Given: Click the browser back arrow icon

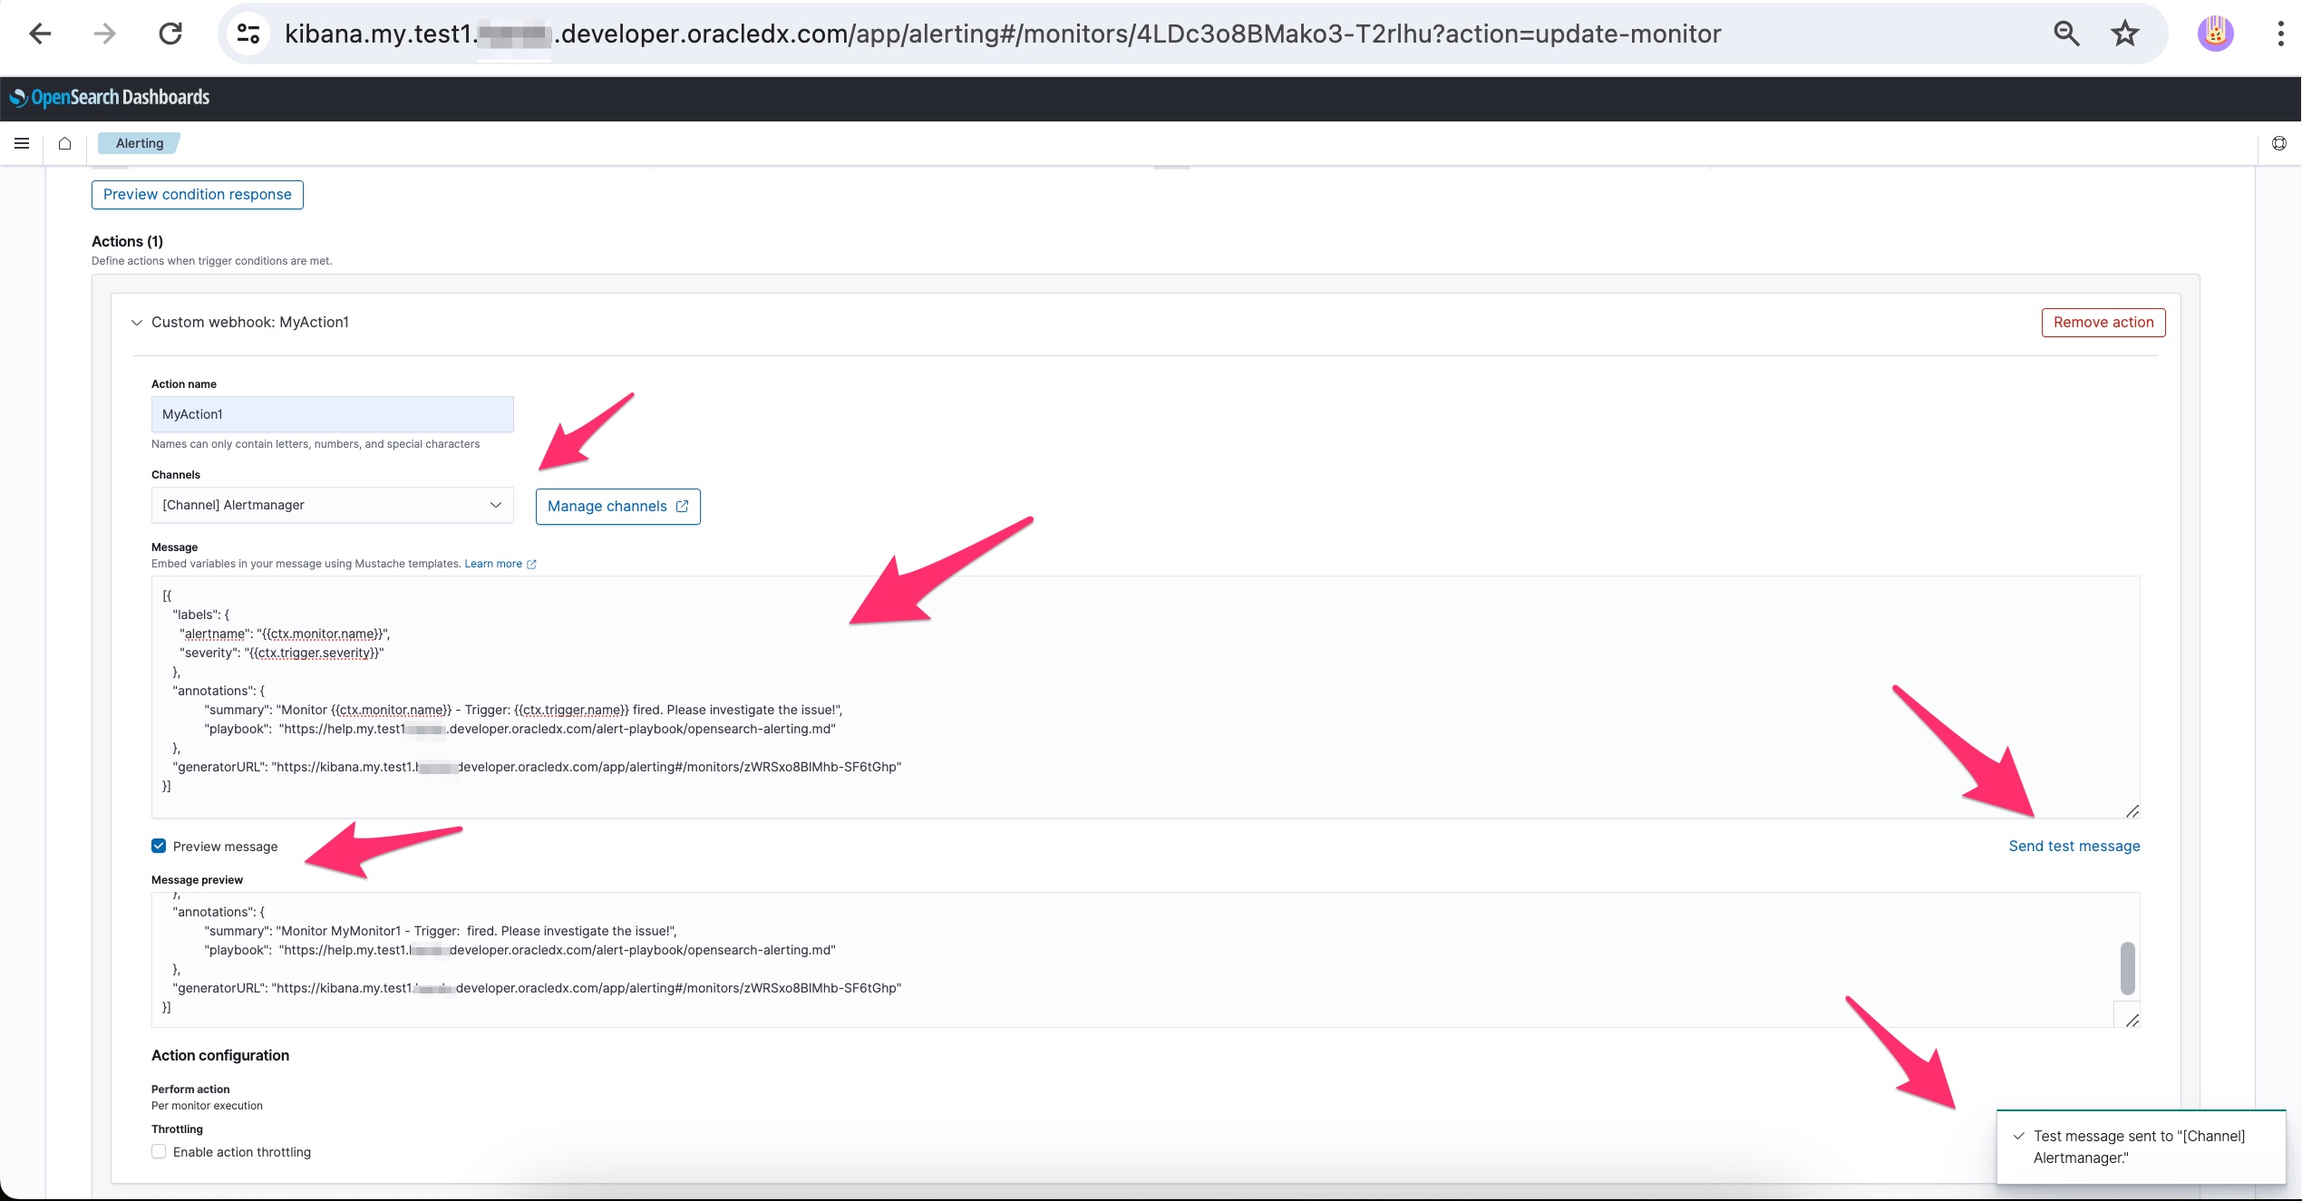Looking at the screenshot, I should [x=40, y=34].
